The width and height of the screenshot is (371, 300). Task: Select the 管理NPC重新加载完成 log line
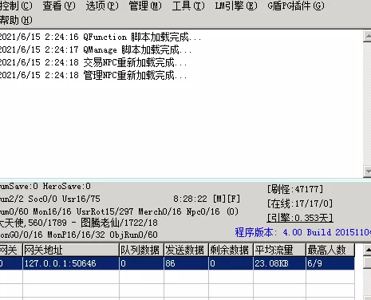(93, 75)
